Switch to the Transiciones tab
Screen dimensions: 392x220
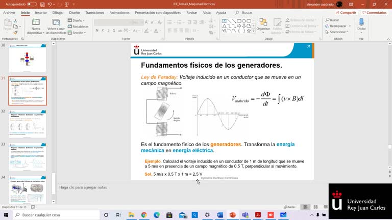point(94,12)
